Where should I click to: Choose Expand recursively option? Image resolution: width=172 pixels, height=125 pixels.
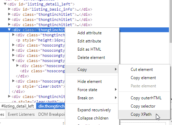pos(92,110)
